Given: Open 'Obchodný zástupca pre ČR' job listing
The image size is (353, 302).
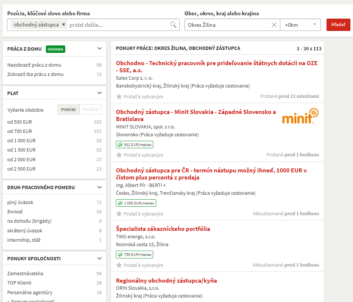Looking at the screenshot, I should point(211,174).
